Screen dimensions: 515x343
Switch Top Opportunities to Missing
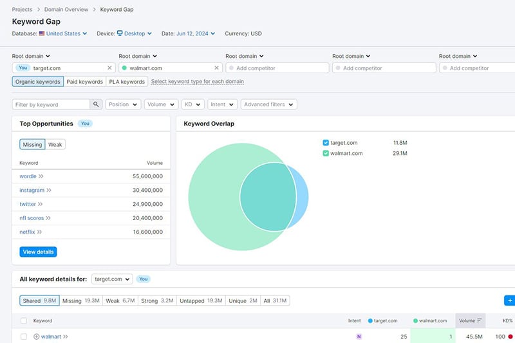point(32,144)
